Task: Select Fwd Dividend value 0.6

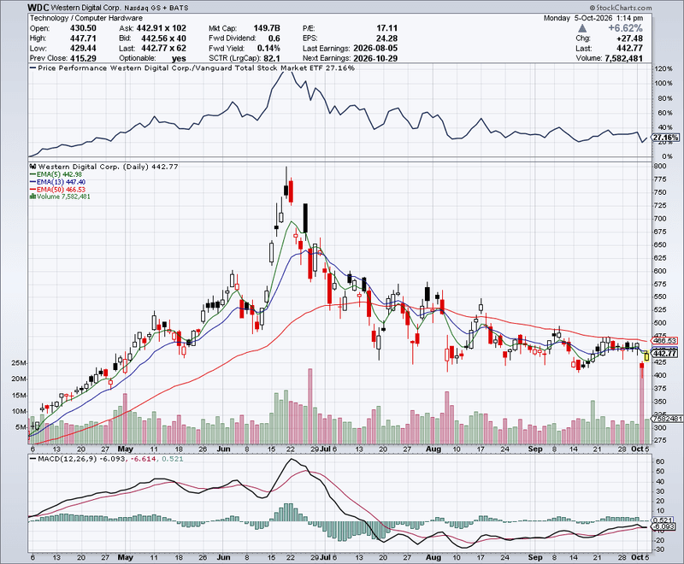Action: pos(274,38)
